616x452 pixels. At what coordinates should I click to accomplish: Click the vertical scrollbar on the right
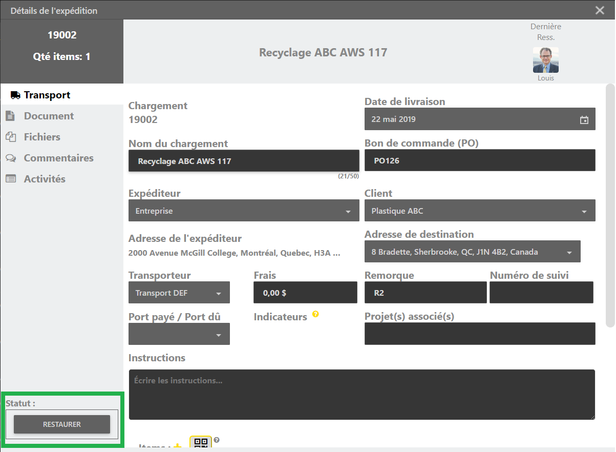tap(610, 205)
